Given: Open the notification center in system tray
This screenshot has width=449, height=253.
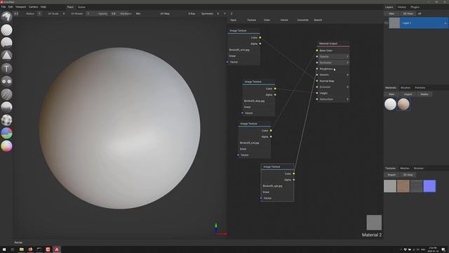Looking at the screenshot, I should point(443,249).
